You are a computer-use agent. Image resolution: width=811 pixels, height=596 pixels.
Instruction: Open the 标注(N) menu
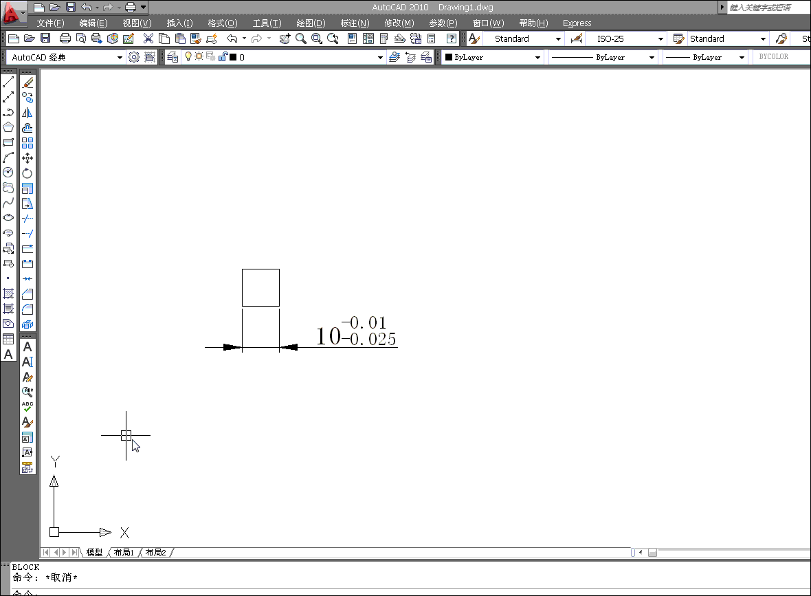(355, 23)
